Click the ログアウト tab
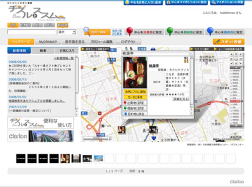The height and width of the screenshot is (187, 252). pos(128,42)
